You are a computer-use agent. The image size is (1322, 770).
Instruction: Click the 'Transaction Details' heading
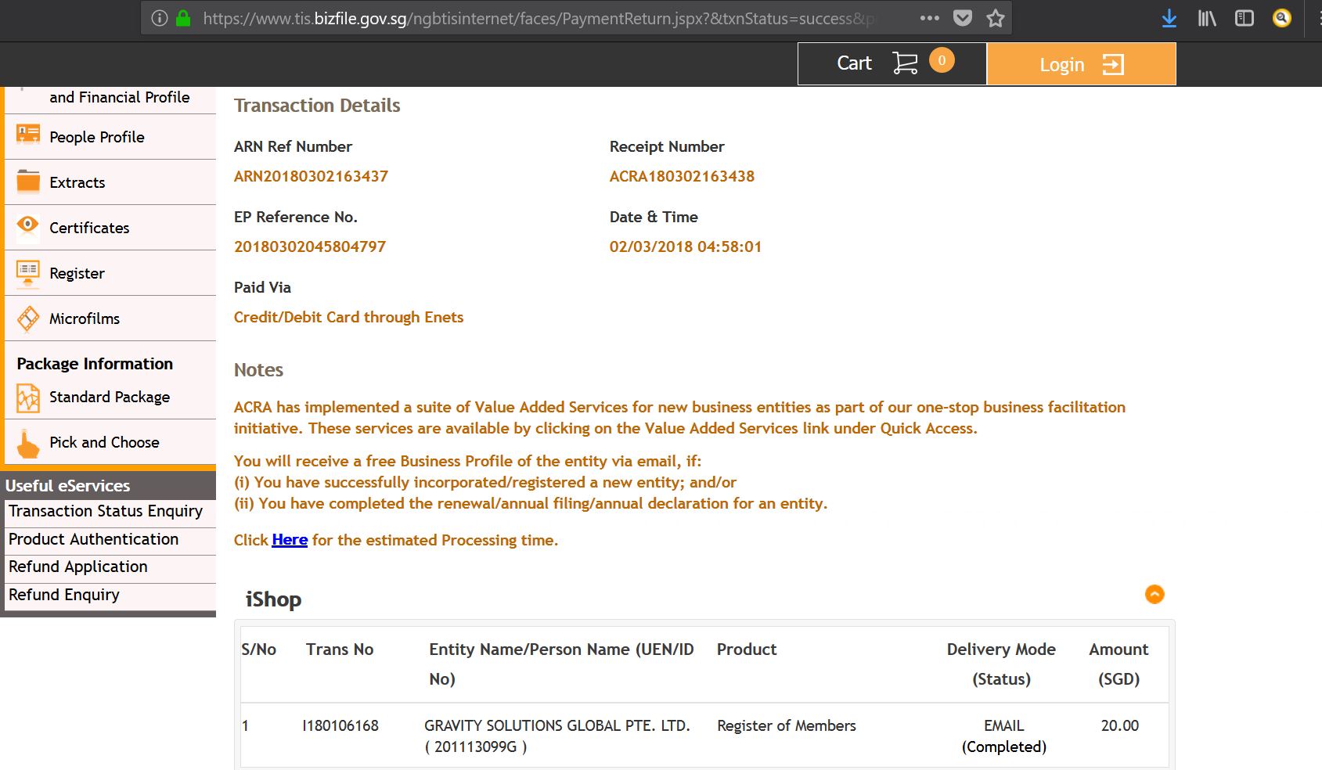[x=317, y=106]
